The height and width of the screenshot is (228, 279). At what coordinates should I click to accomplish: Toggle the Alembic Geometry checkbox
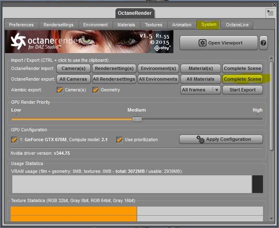pyautogui.click(x=95, y=90)
